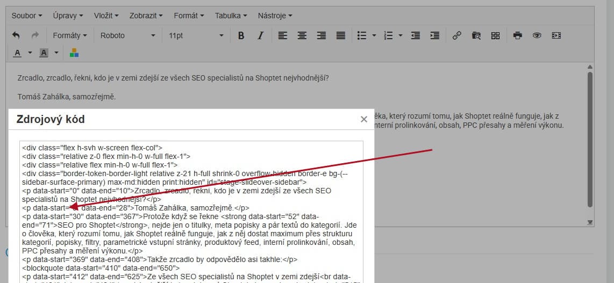Pick text color with the A swatch
The image size is (614, 283).
click(x=17, y=53)
